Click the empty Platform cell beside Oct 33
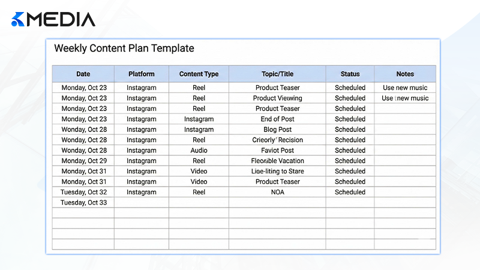The width and height of the screenshot is (480, 270). [142, 202]
